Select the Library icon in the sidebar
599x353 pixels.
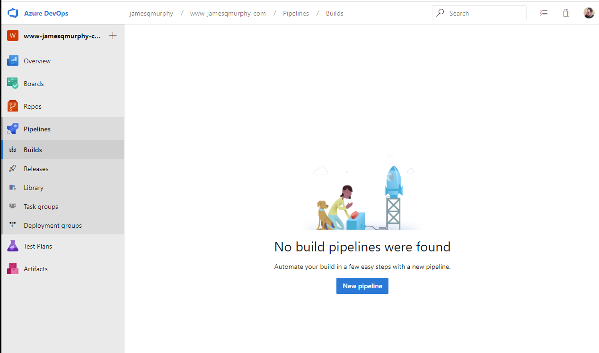pyautogui.click(x=12, y=187)
